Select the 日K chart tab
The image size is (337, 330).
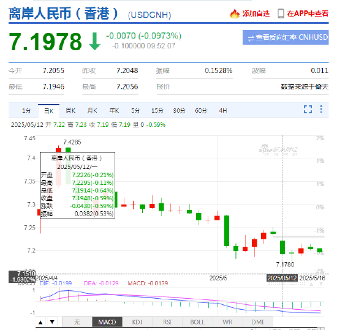coord(49,111)
